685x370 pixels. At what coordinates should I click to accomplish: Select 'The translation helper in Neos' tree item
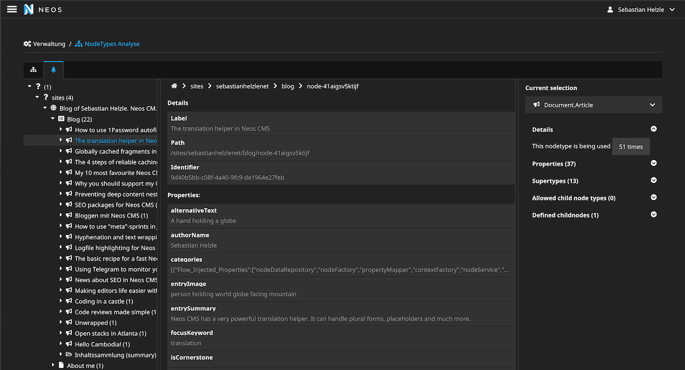click(116, 141)
